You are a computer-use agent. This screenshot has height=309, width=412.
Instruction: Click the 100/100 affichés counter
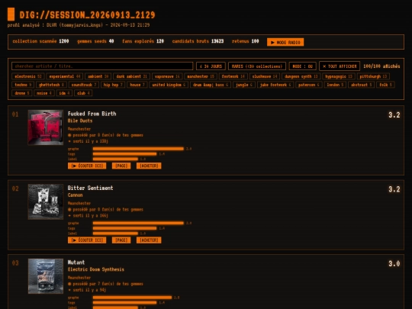click(381, 66)
